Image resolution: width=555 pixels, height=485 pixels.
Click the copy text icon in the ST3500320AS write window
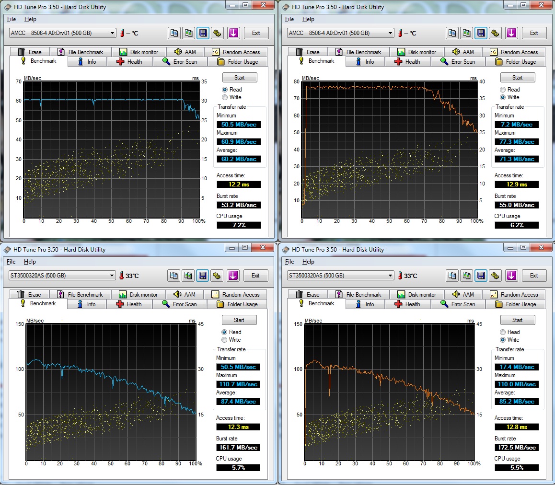tap(452, 276)
